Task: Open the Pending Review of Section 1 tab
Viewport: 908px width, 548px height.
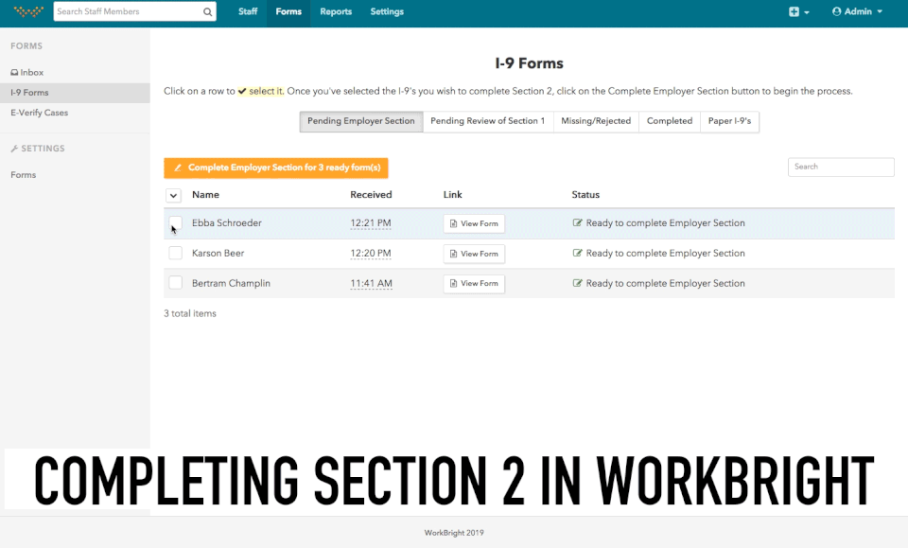Action: 488,121
